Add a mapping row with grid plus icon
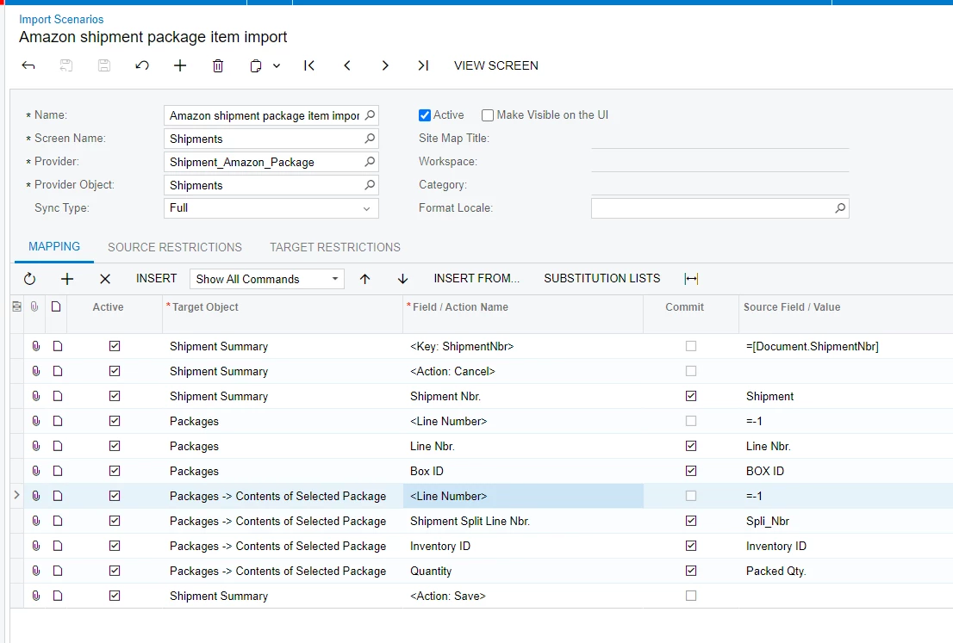 [x=67, y=279]
